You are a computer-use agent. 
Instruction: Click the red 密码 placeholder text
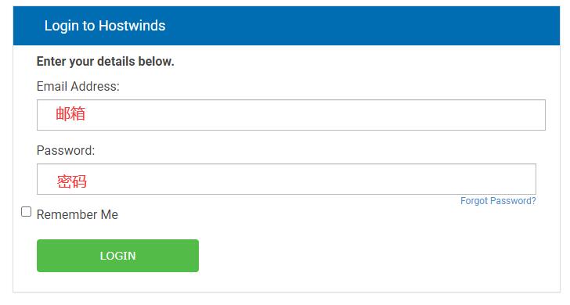72,181
